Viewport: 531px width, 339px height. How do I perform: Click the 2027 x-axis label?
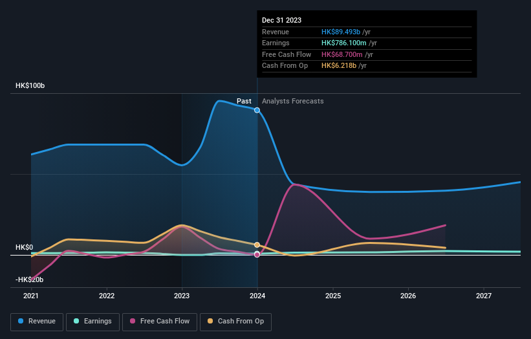(484, 296)
